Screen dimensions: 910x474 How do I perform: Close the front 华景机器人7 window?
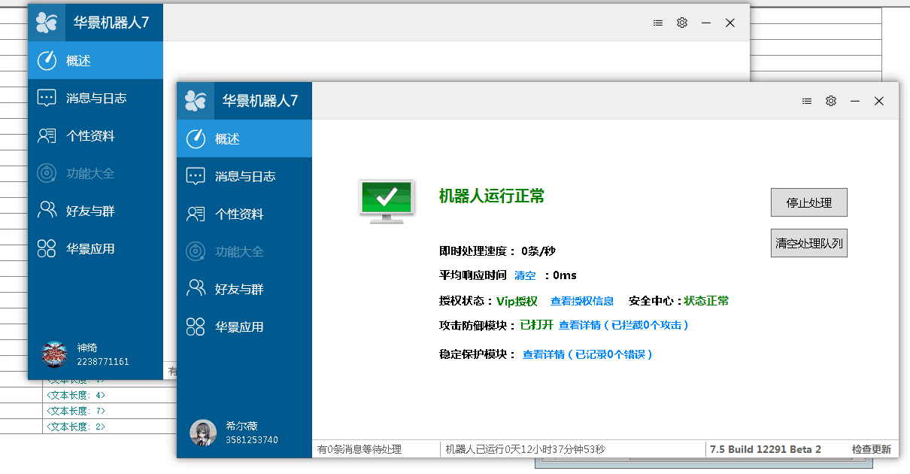879,101
